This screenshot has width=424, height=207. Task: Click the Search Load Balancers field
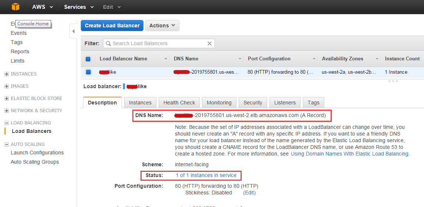pyautogui.click(x=159, y=43)
